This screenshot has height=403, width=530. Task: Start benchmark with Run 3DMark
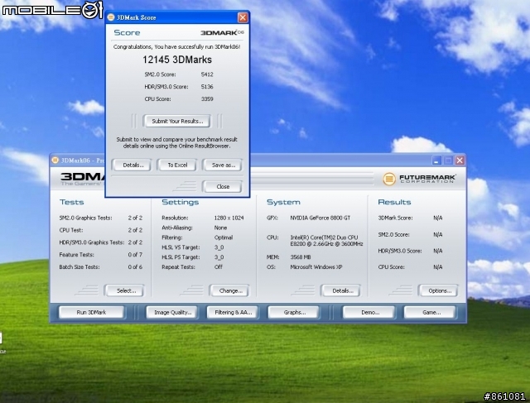click(91, 313)
